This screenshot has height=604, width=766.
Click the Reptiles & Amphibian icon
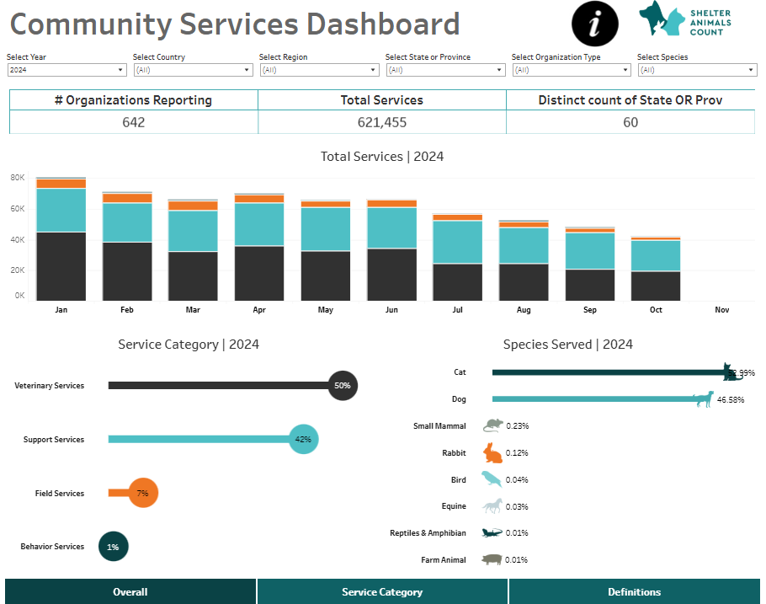[492, 532]
